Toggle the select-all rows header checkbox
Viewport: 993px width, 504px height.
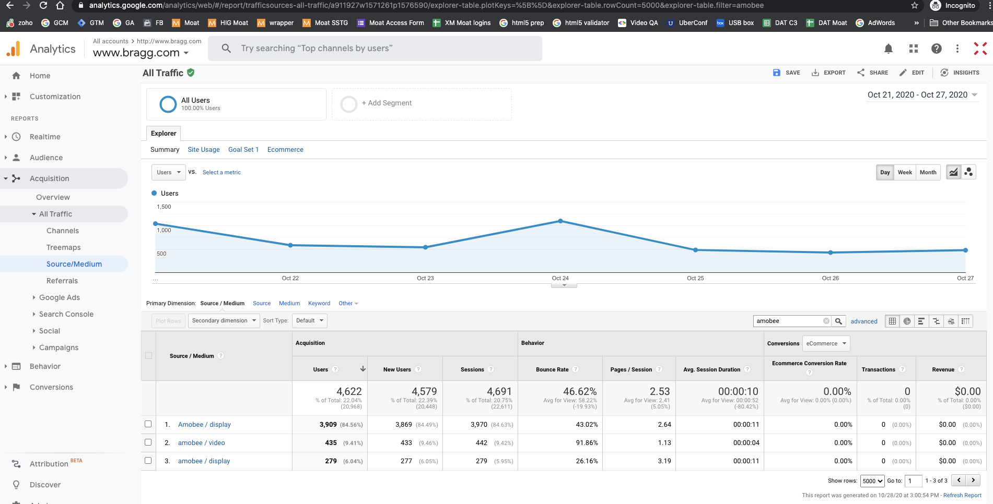tap(148, 356)
